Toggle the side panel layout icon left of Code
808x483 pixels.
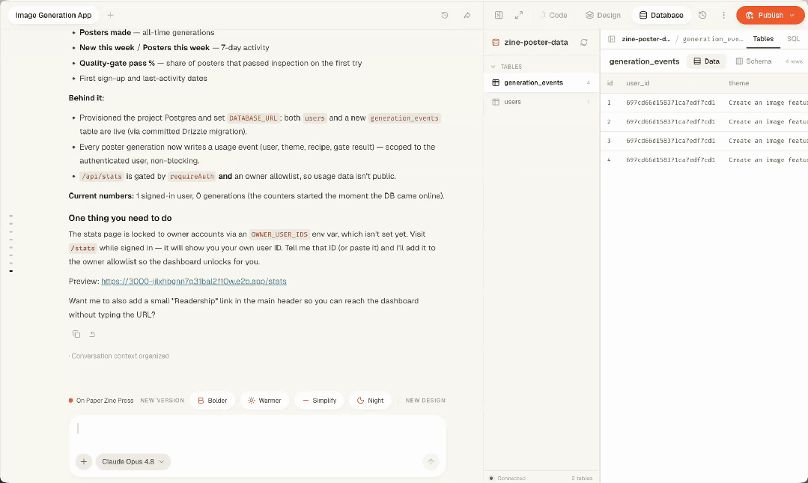point(498,16)
